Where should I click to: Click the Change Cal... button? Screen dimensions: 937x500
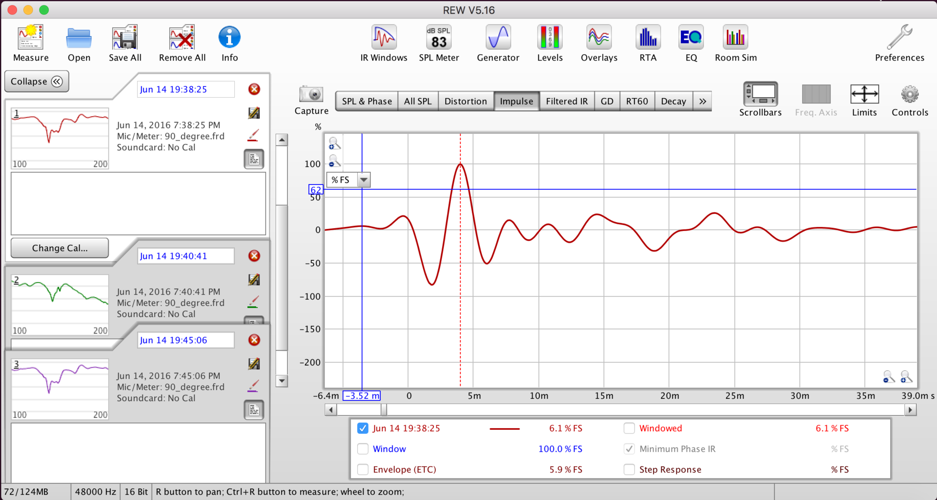click(60, 248)
